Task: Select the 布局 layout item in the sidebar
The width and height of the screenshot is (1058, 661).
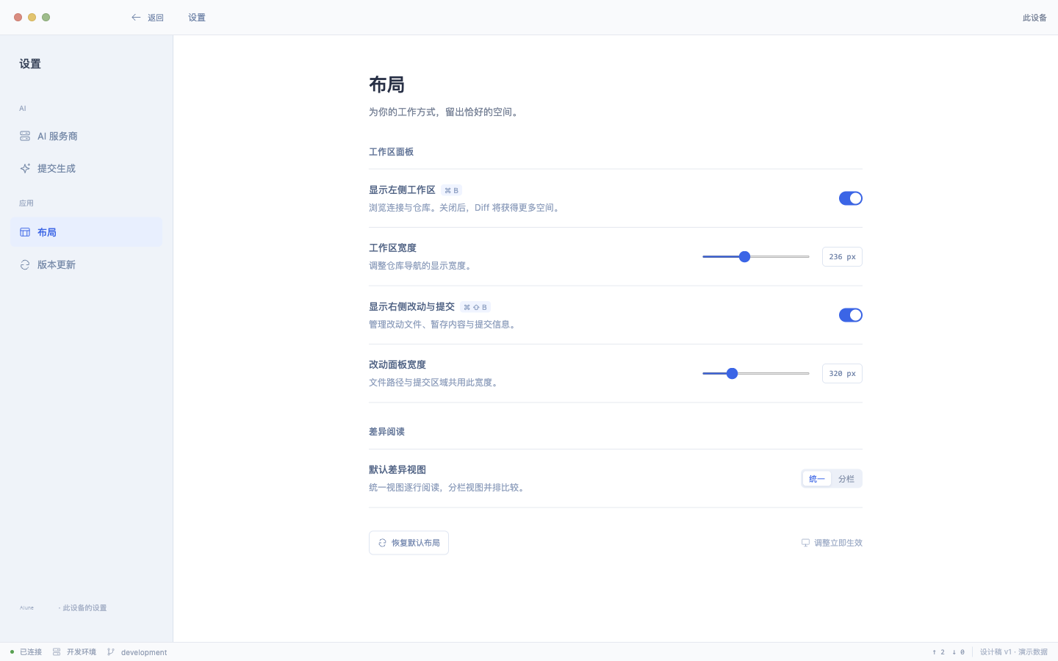Action: click(x=86, y=232)
